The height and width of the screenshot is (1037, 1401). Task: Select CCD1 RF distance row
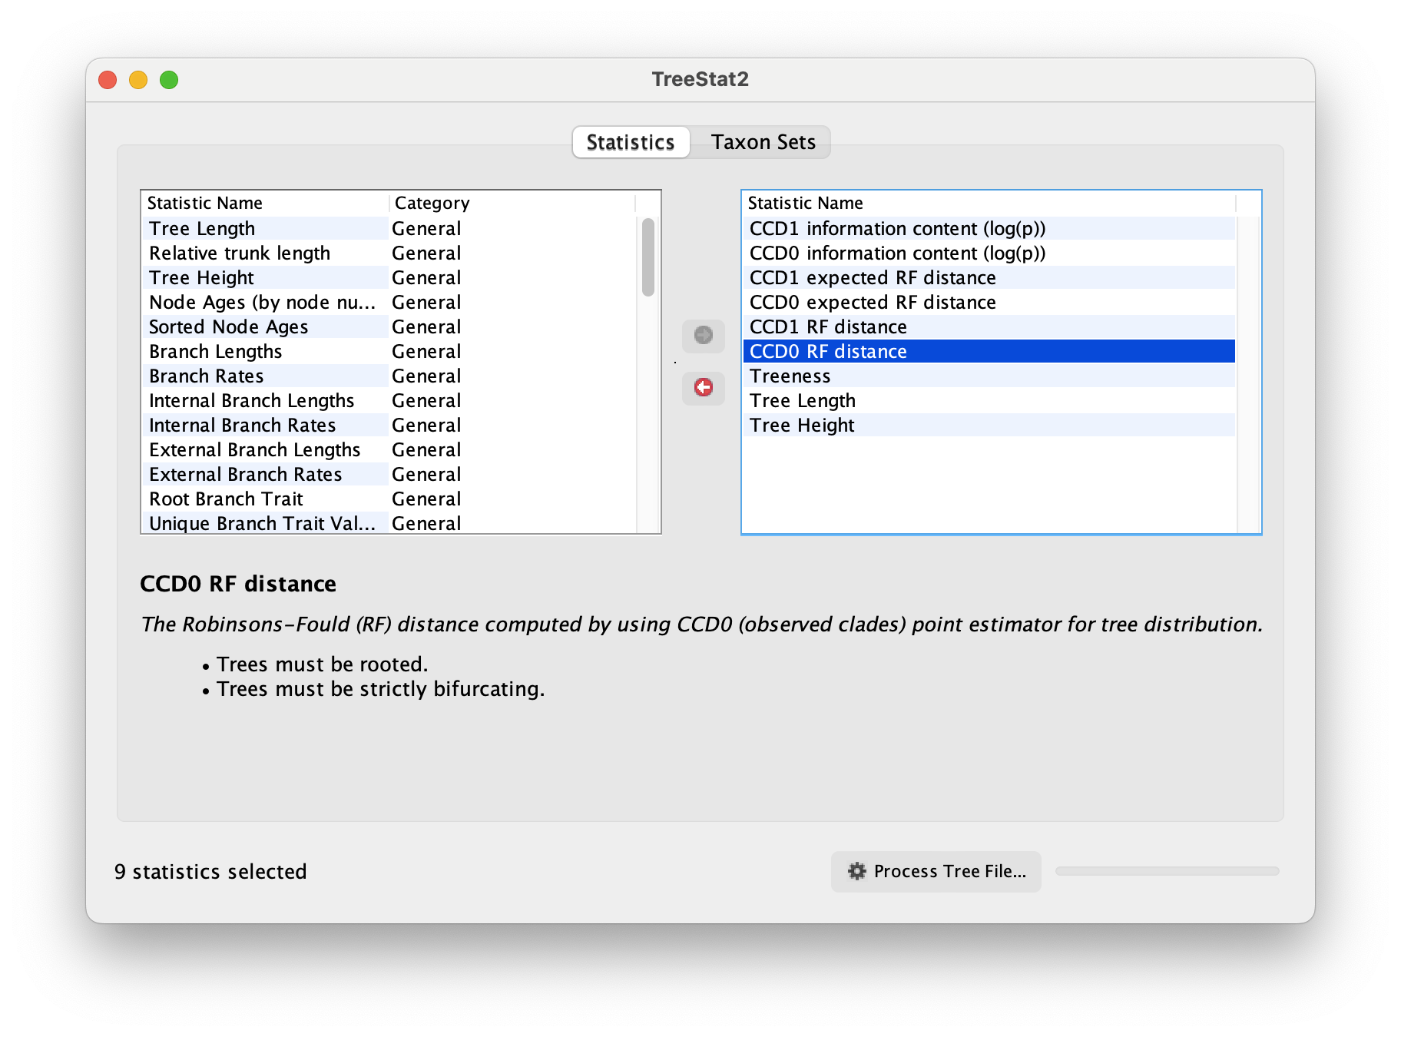tap(989, 327)
